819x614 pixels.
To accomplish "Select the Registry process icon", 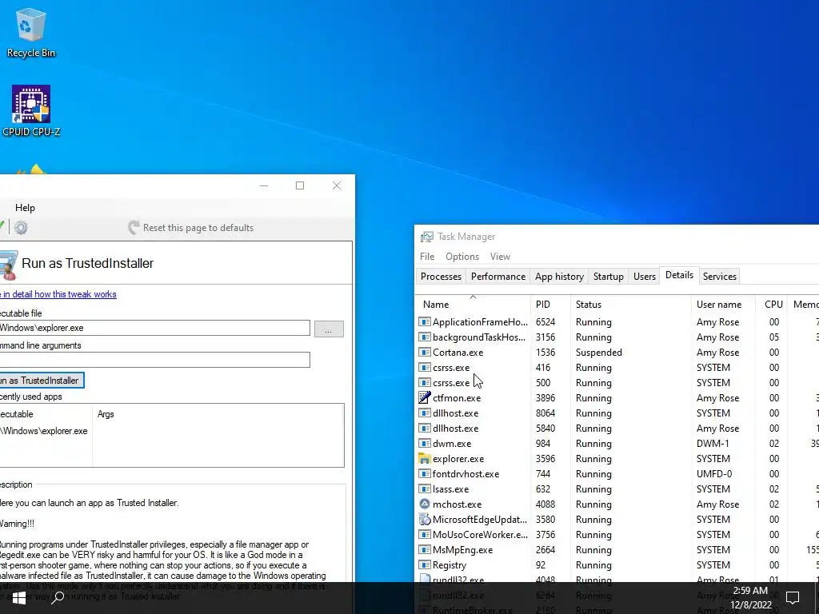I will pyautogui.click(x=425, y=564).
